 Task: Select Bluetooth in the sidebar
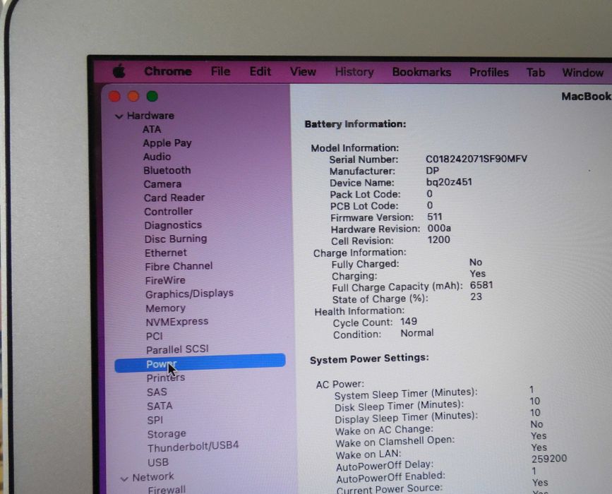click(167, 170)
